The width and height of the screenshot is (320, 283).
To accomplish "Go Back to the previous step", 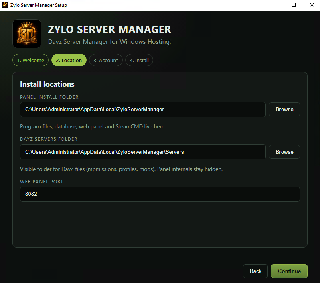I will click(255, 271).
